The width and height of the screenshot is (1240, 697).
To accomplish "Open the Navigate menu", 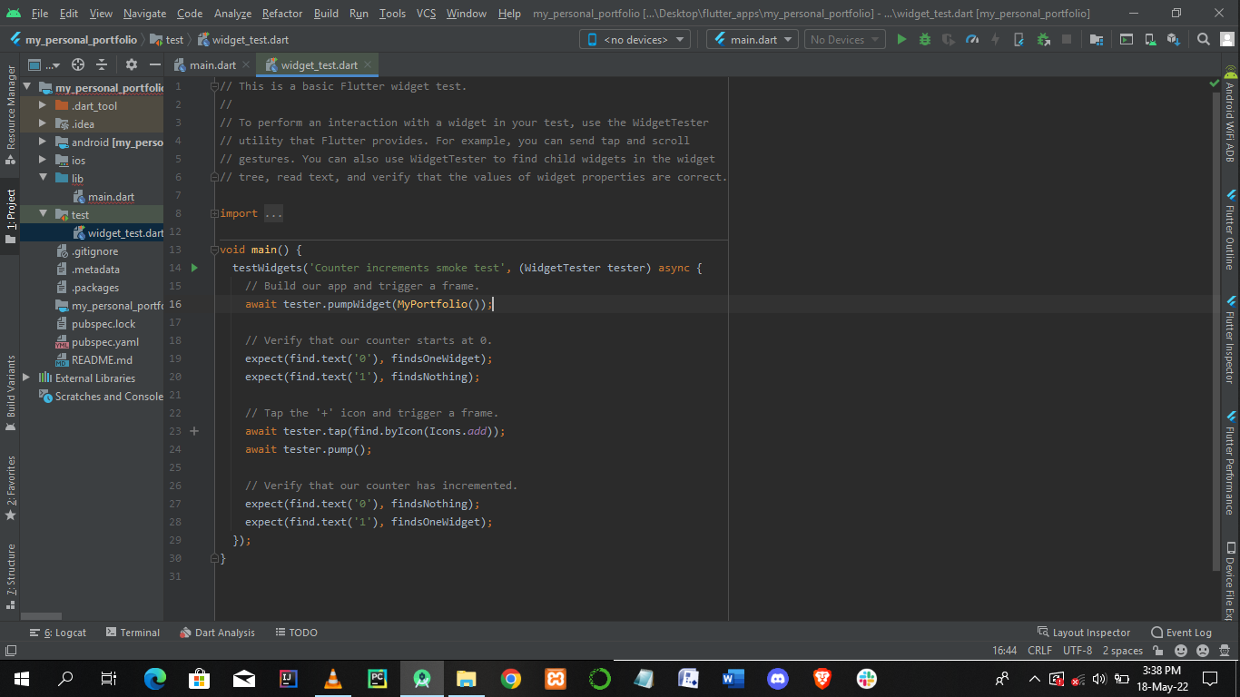I will 144,13.
